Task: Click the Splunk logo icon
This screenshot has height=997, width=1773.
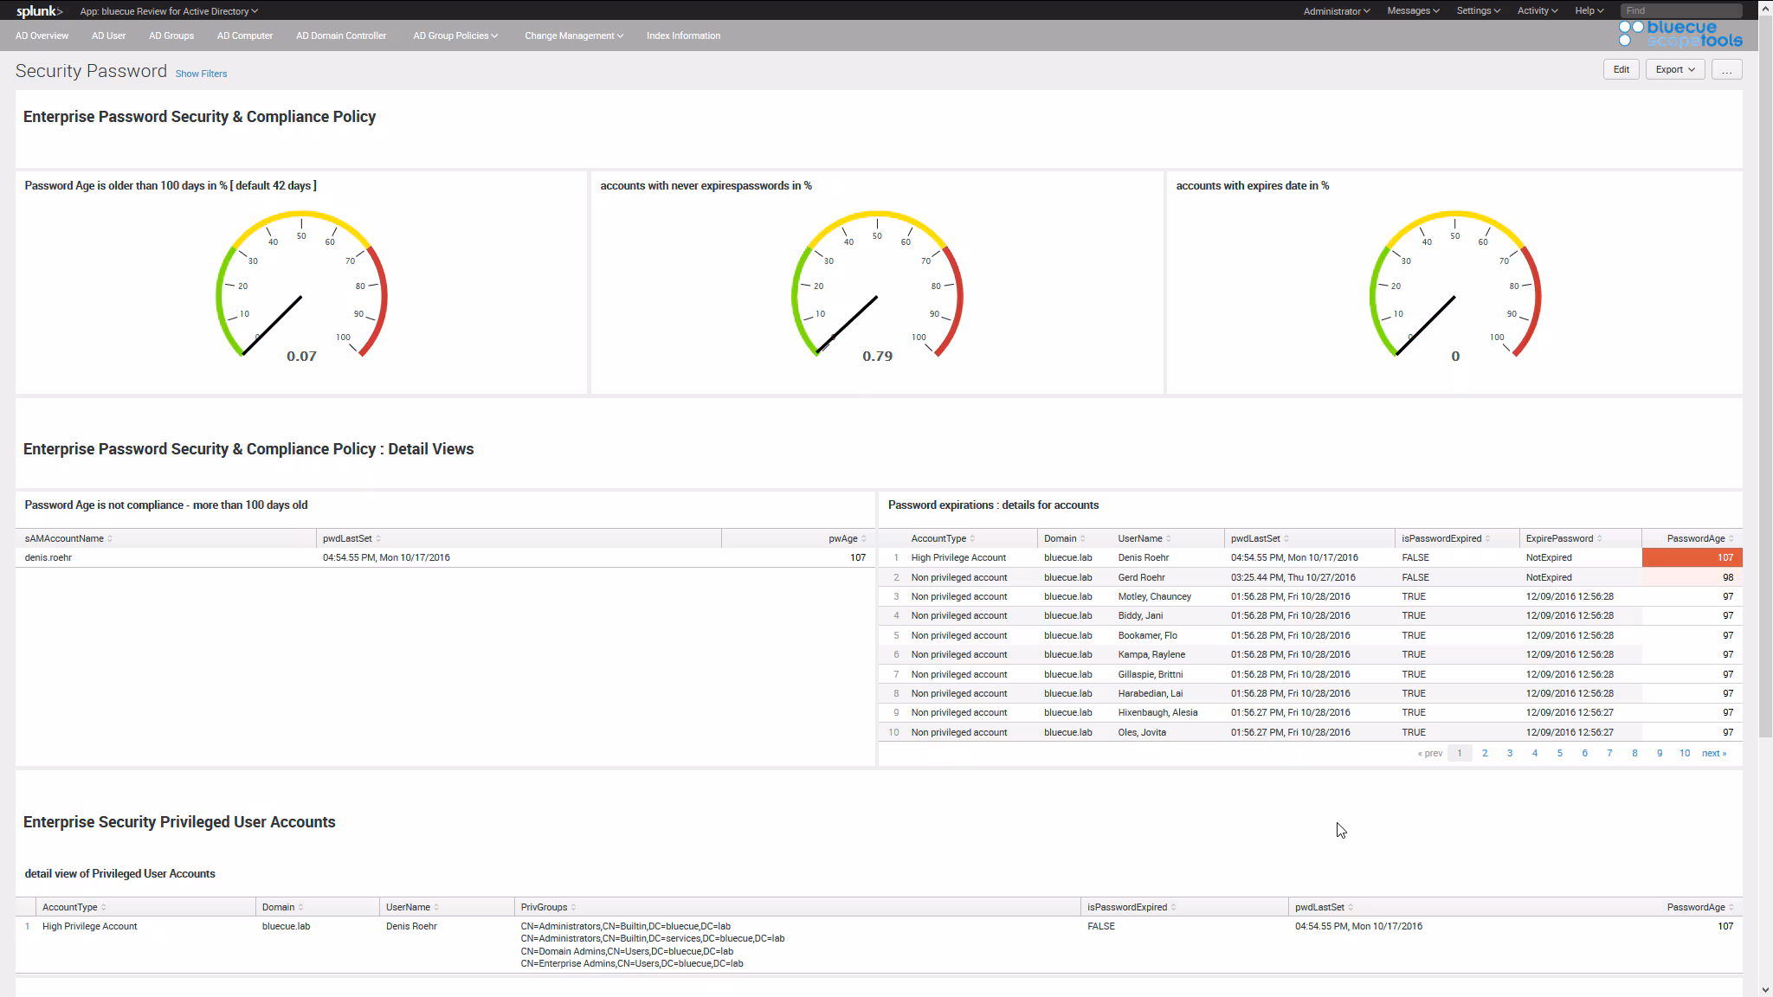Action: tap(39, 11)
